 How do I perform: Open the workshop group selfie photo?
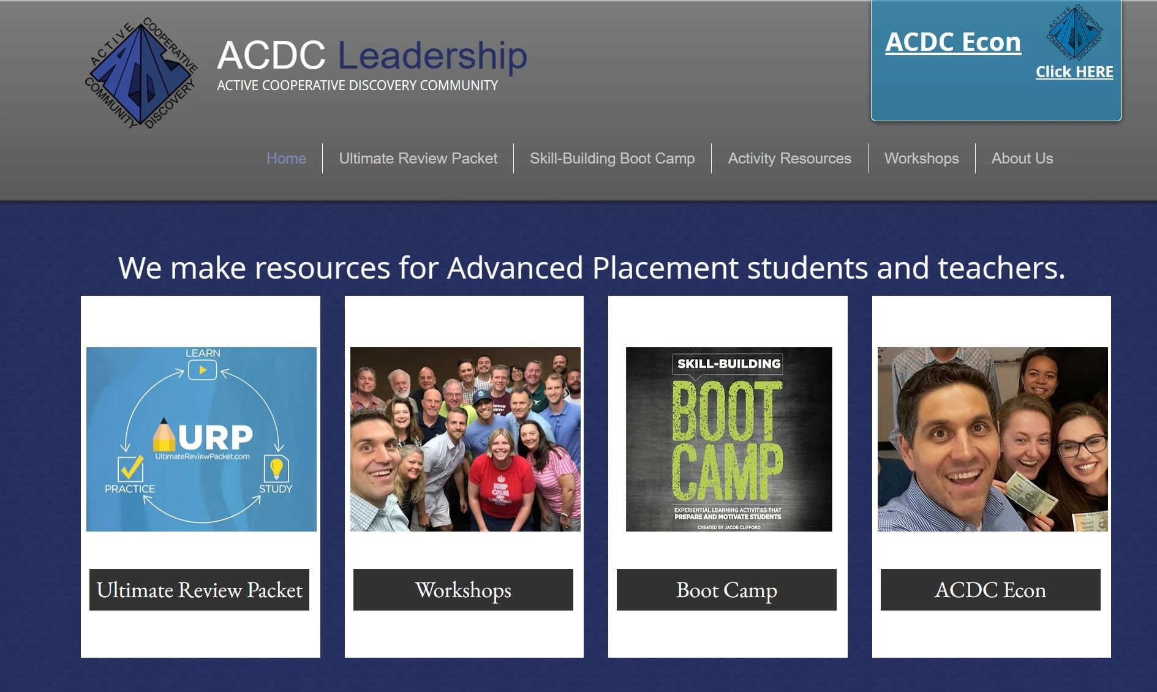465,439
